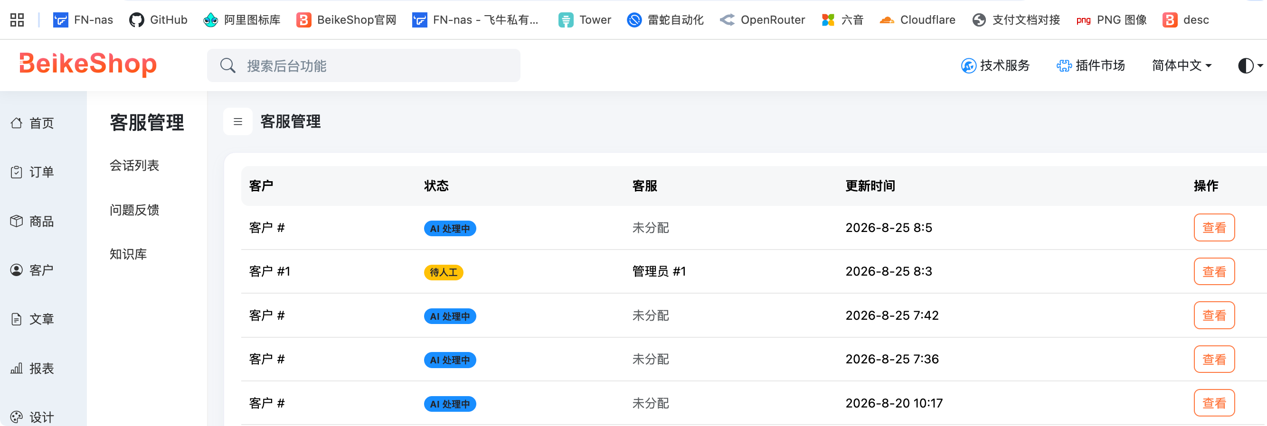Open the 知识库 submenu item
The image size is (1267, 426).
click(x=128, y=254)
